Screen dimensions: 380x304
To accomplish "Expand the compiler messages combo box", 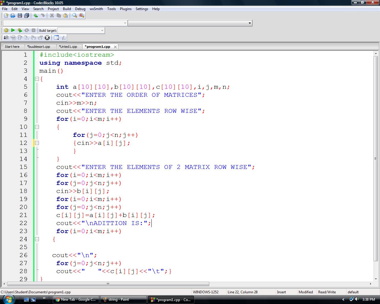I will [x=249, y=23].
